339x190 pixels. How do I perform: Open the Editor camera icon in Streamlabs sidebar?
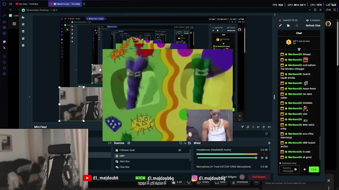pos(23,17)
